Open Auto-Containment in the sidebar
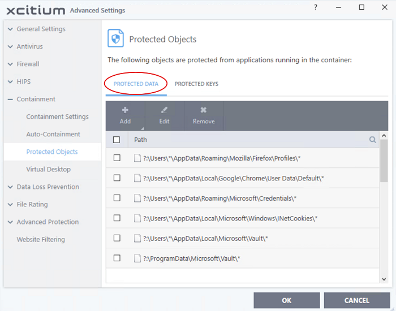Screen dimensions: 396x311 [x=53, y=134]
